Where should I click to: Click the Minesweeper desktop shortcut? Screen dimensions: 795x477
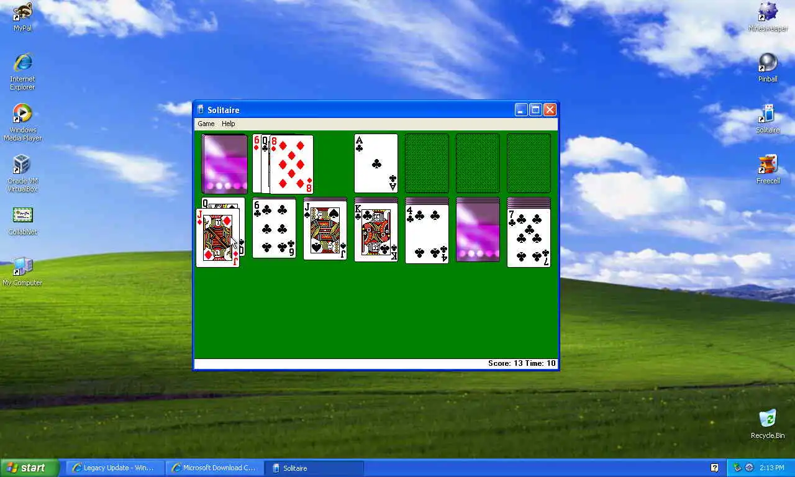(768, 17)
